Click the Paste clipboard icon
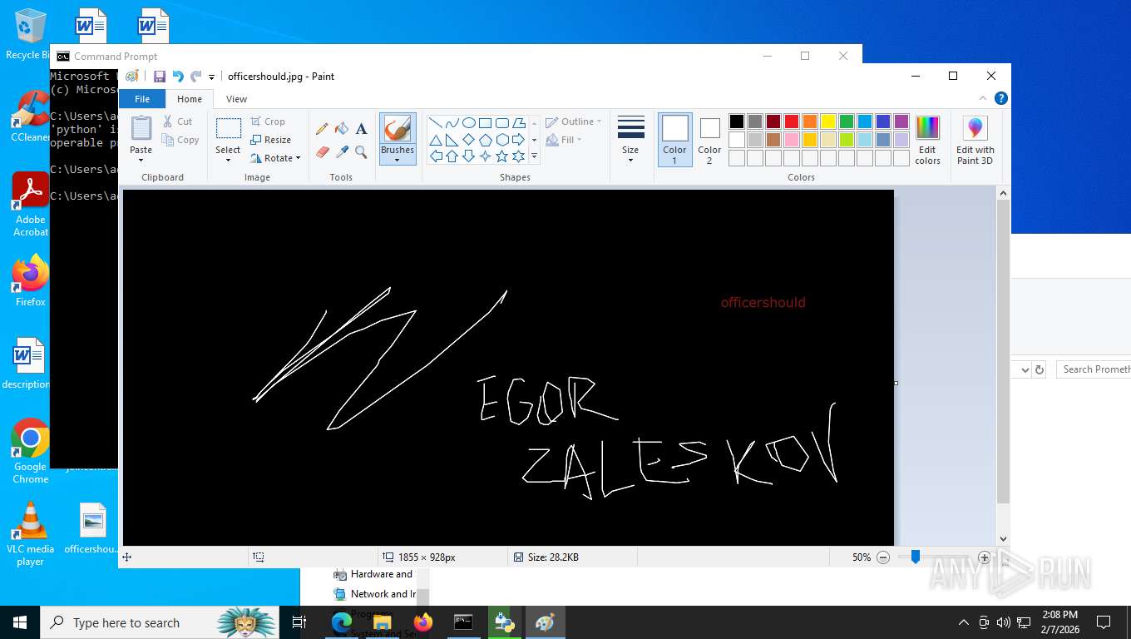 point(141,129)
